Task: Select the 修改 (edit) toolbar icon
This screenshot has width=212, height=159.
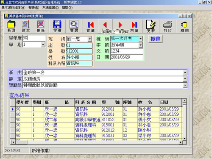Action: coord(26,26)
